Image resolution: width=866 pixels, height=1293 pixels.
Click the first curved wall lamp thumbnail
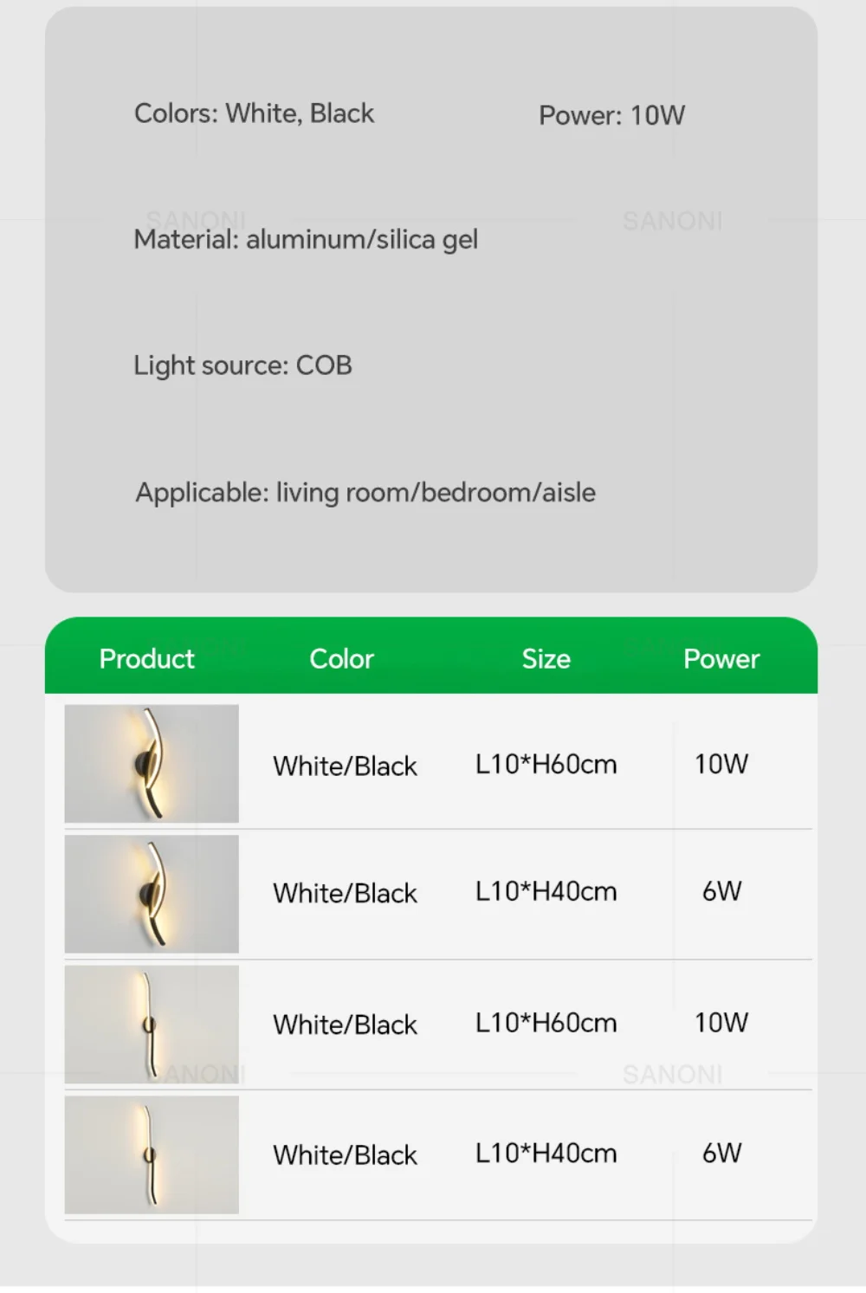point(152,763)
